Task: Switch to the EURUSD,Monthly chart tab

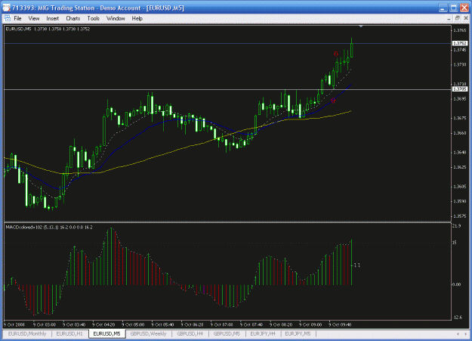Action: point(27,333)
